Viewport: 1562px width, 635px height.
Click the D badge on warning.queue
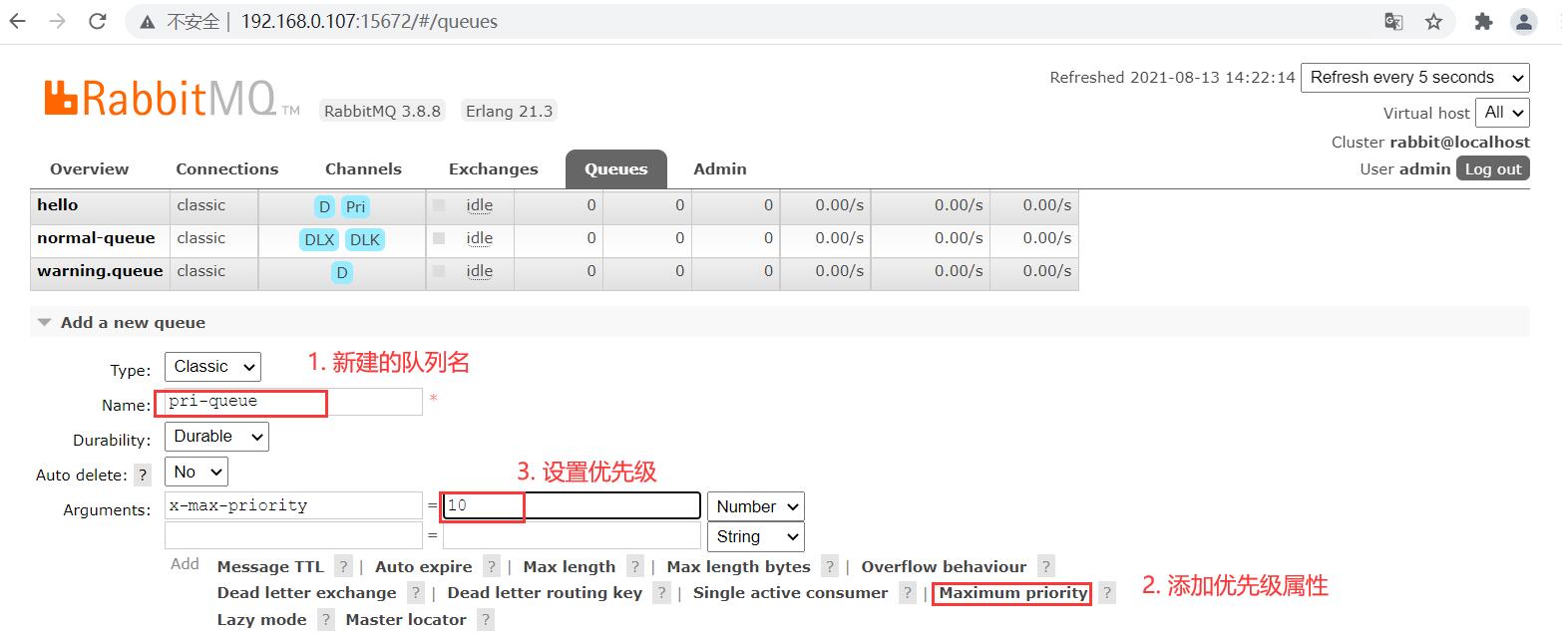[x=341, y=272]
